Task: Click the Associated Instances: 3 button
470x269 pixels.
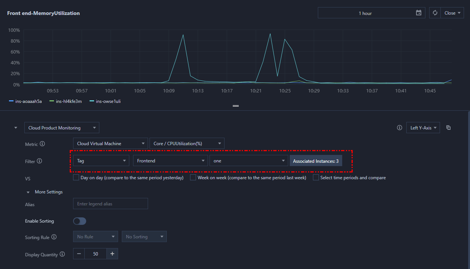Action: point(316,161)
